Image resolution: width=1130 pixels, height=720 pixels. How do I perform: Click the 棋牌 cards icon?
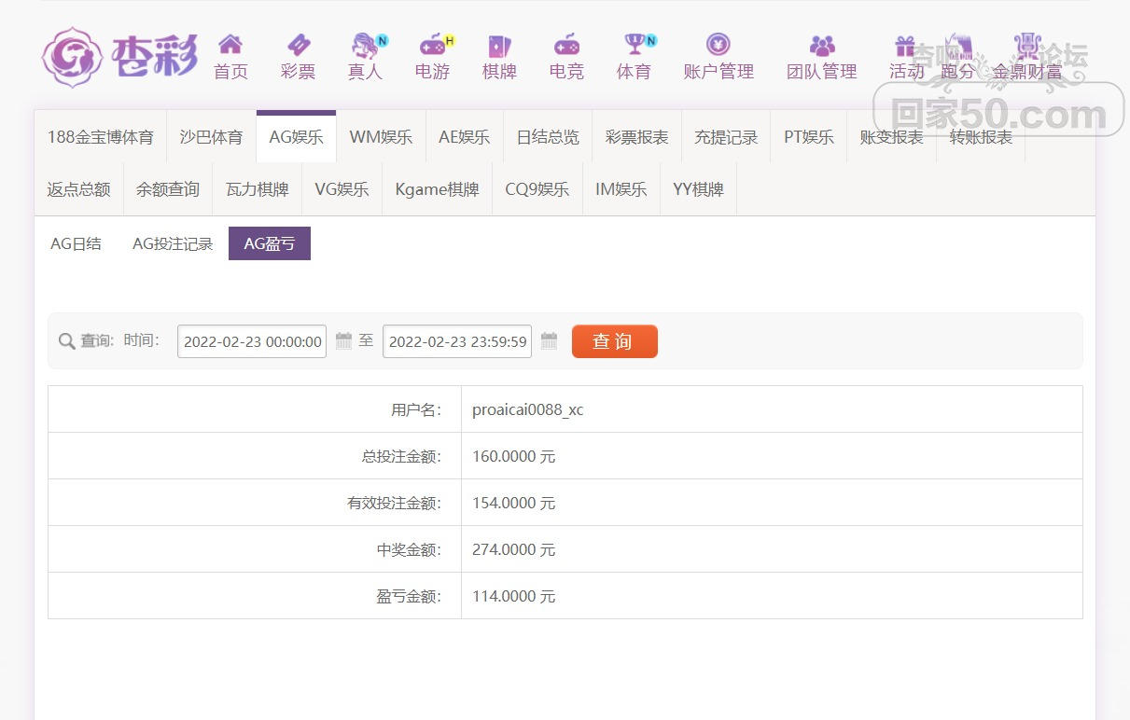click(x=499, y=45)
